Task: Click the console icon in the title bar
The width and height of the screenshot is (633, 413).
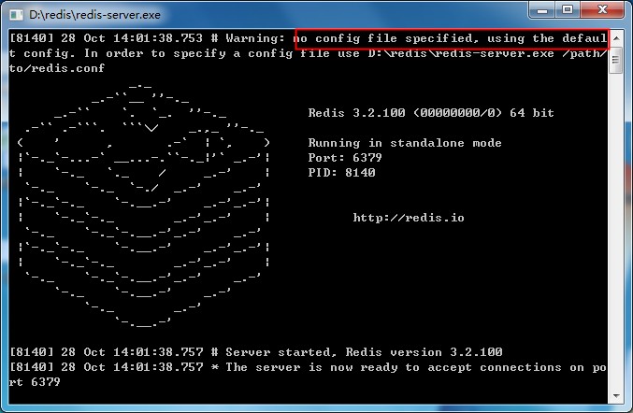Action: click(16, 15)
